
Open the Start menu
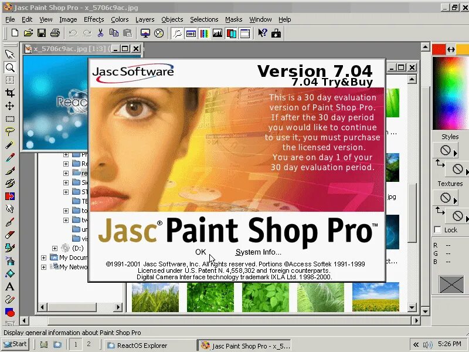pyautogui.click(x=15, y=344)
